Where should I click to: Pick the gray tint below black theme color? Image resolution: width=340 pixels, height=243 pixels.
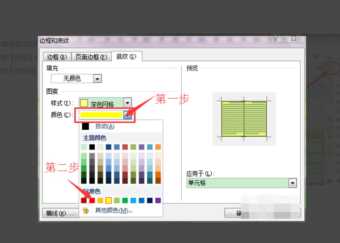(x=92, y=156)
